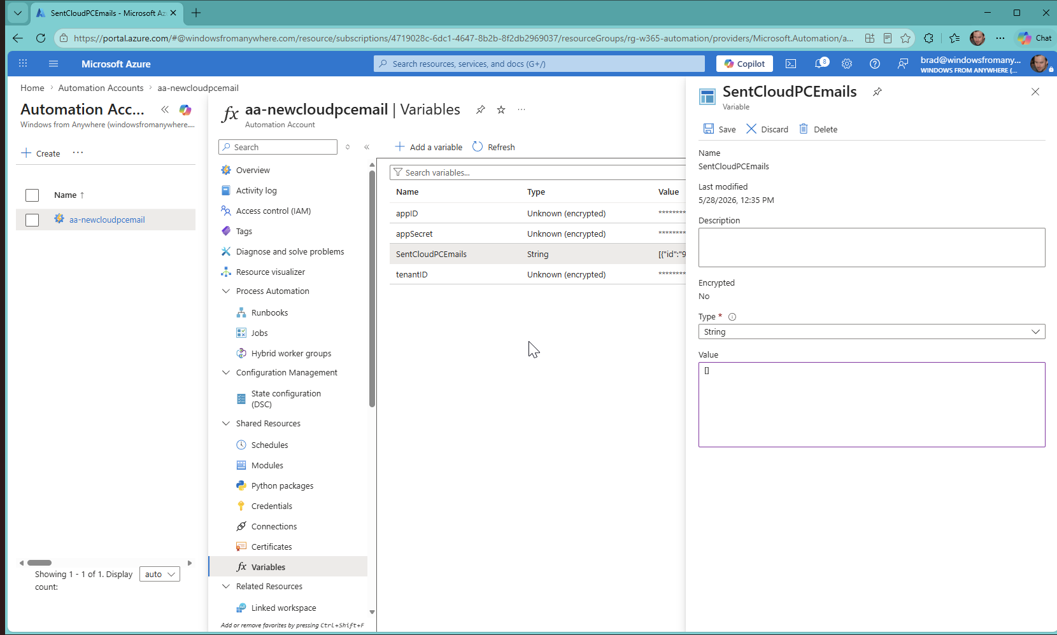Pin the aa-newcloudpcemail Variables blade

click(481, 109)
